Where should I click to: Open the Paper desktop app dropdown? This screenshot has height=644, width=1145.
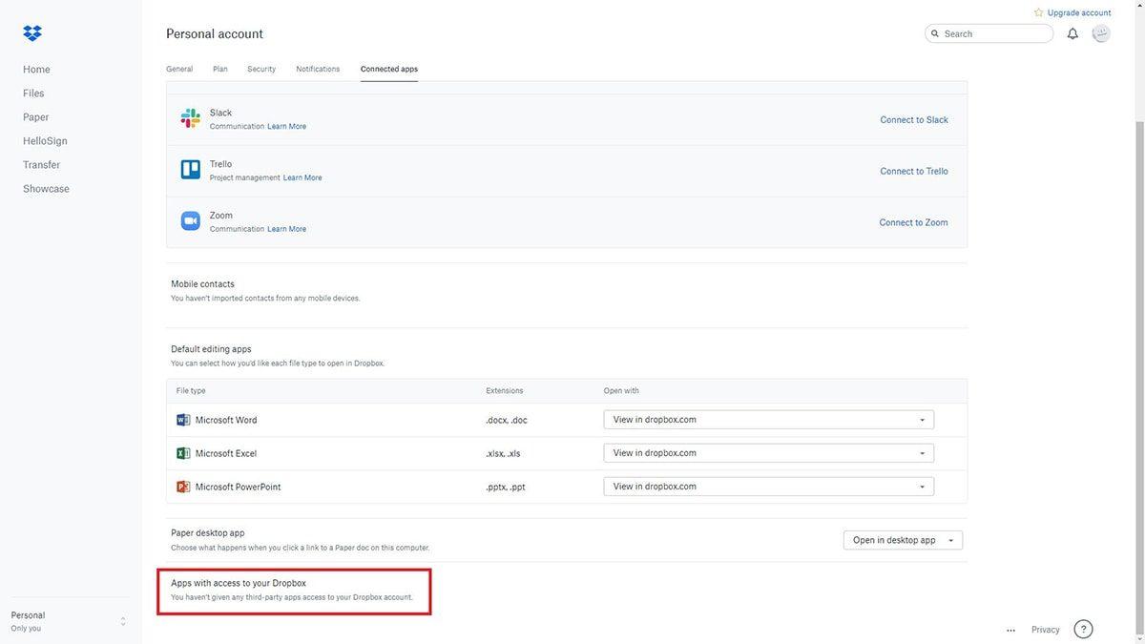(903, 540)
